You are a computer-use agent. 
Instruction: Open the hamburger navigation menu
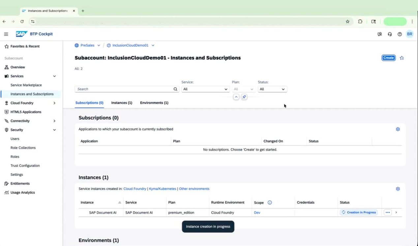point(6,34)
